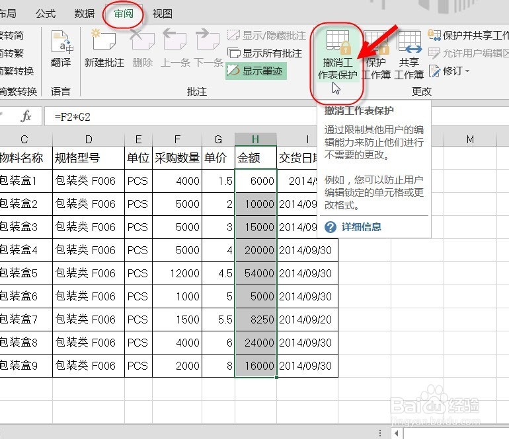Screen dimensions: 509x439
Task: Click the 金额 header cell
Action: pyautogui.click(x=256, y=158)
